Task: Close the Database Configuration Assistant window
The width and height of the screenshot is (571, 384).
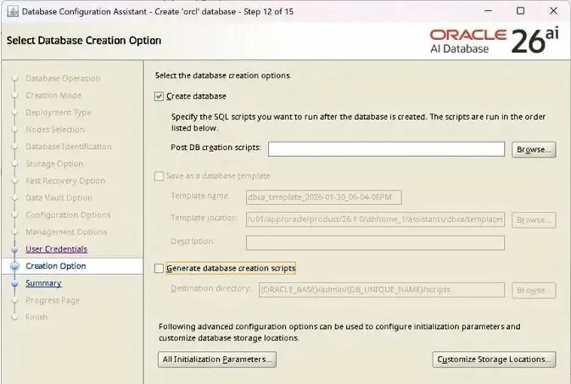Action: (x=553, y=11)
